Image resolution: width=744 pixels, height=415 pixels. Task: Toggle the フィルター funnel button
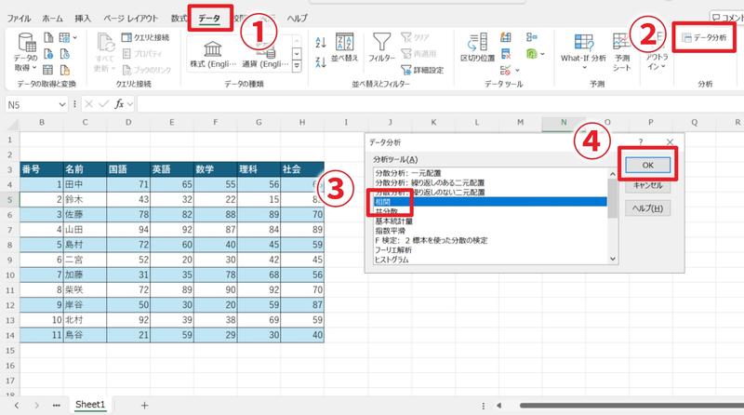[381, 47]
